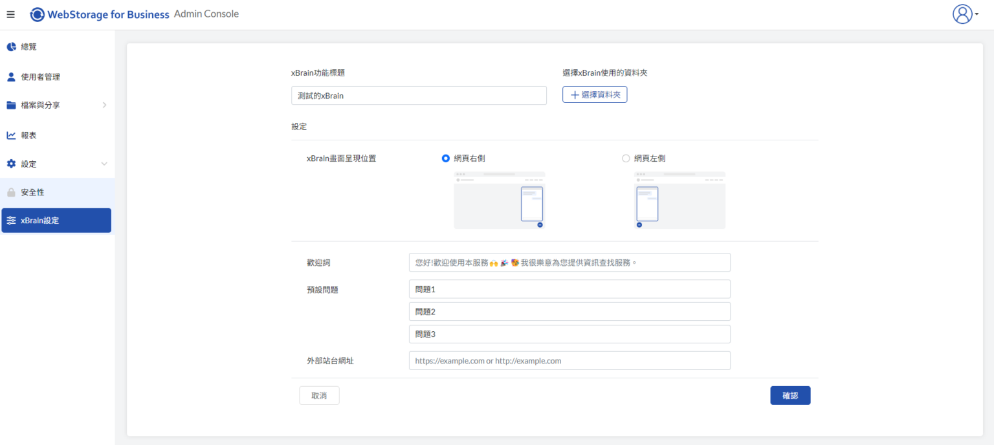Viewport: 994px width, 445px height.
Task: Click the 網頁左側 label text
Action: pyautogui.click(x=650, y=158)
